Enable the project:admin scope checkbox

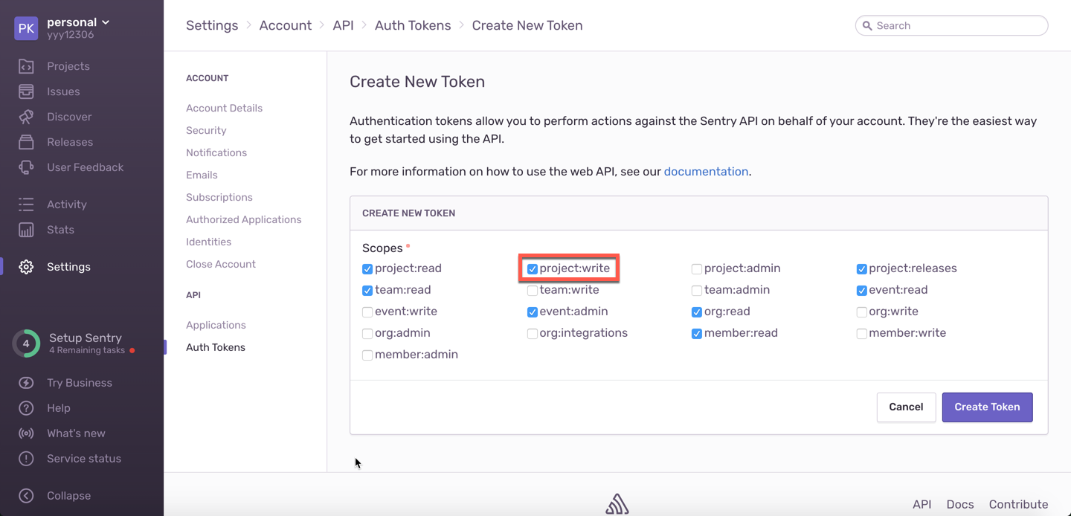tap(697, 269)
